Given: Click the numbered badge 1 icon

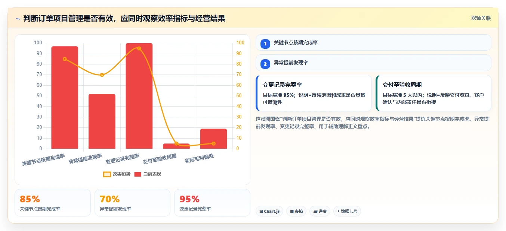Looking at the screenshot, I should click(265, 44).
